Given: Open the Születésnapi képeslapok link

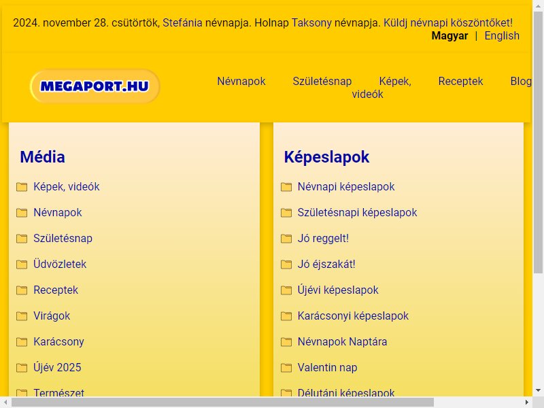Looking at the screenshot, I should [357, 212].
